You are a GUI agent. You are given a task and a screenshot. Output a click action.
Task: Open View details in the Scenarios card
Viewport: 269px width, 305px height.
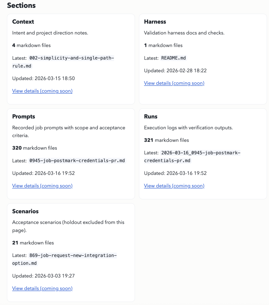pyautogui.click(x=42, y=288)
